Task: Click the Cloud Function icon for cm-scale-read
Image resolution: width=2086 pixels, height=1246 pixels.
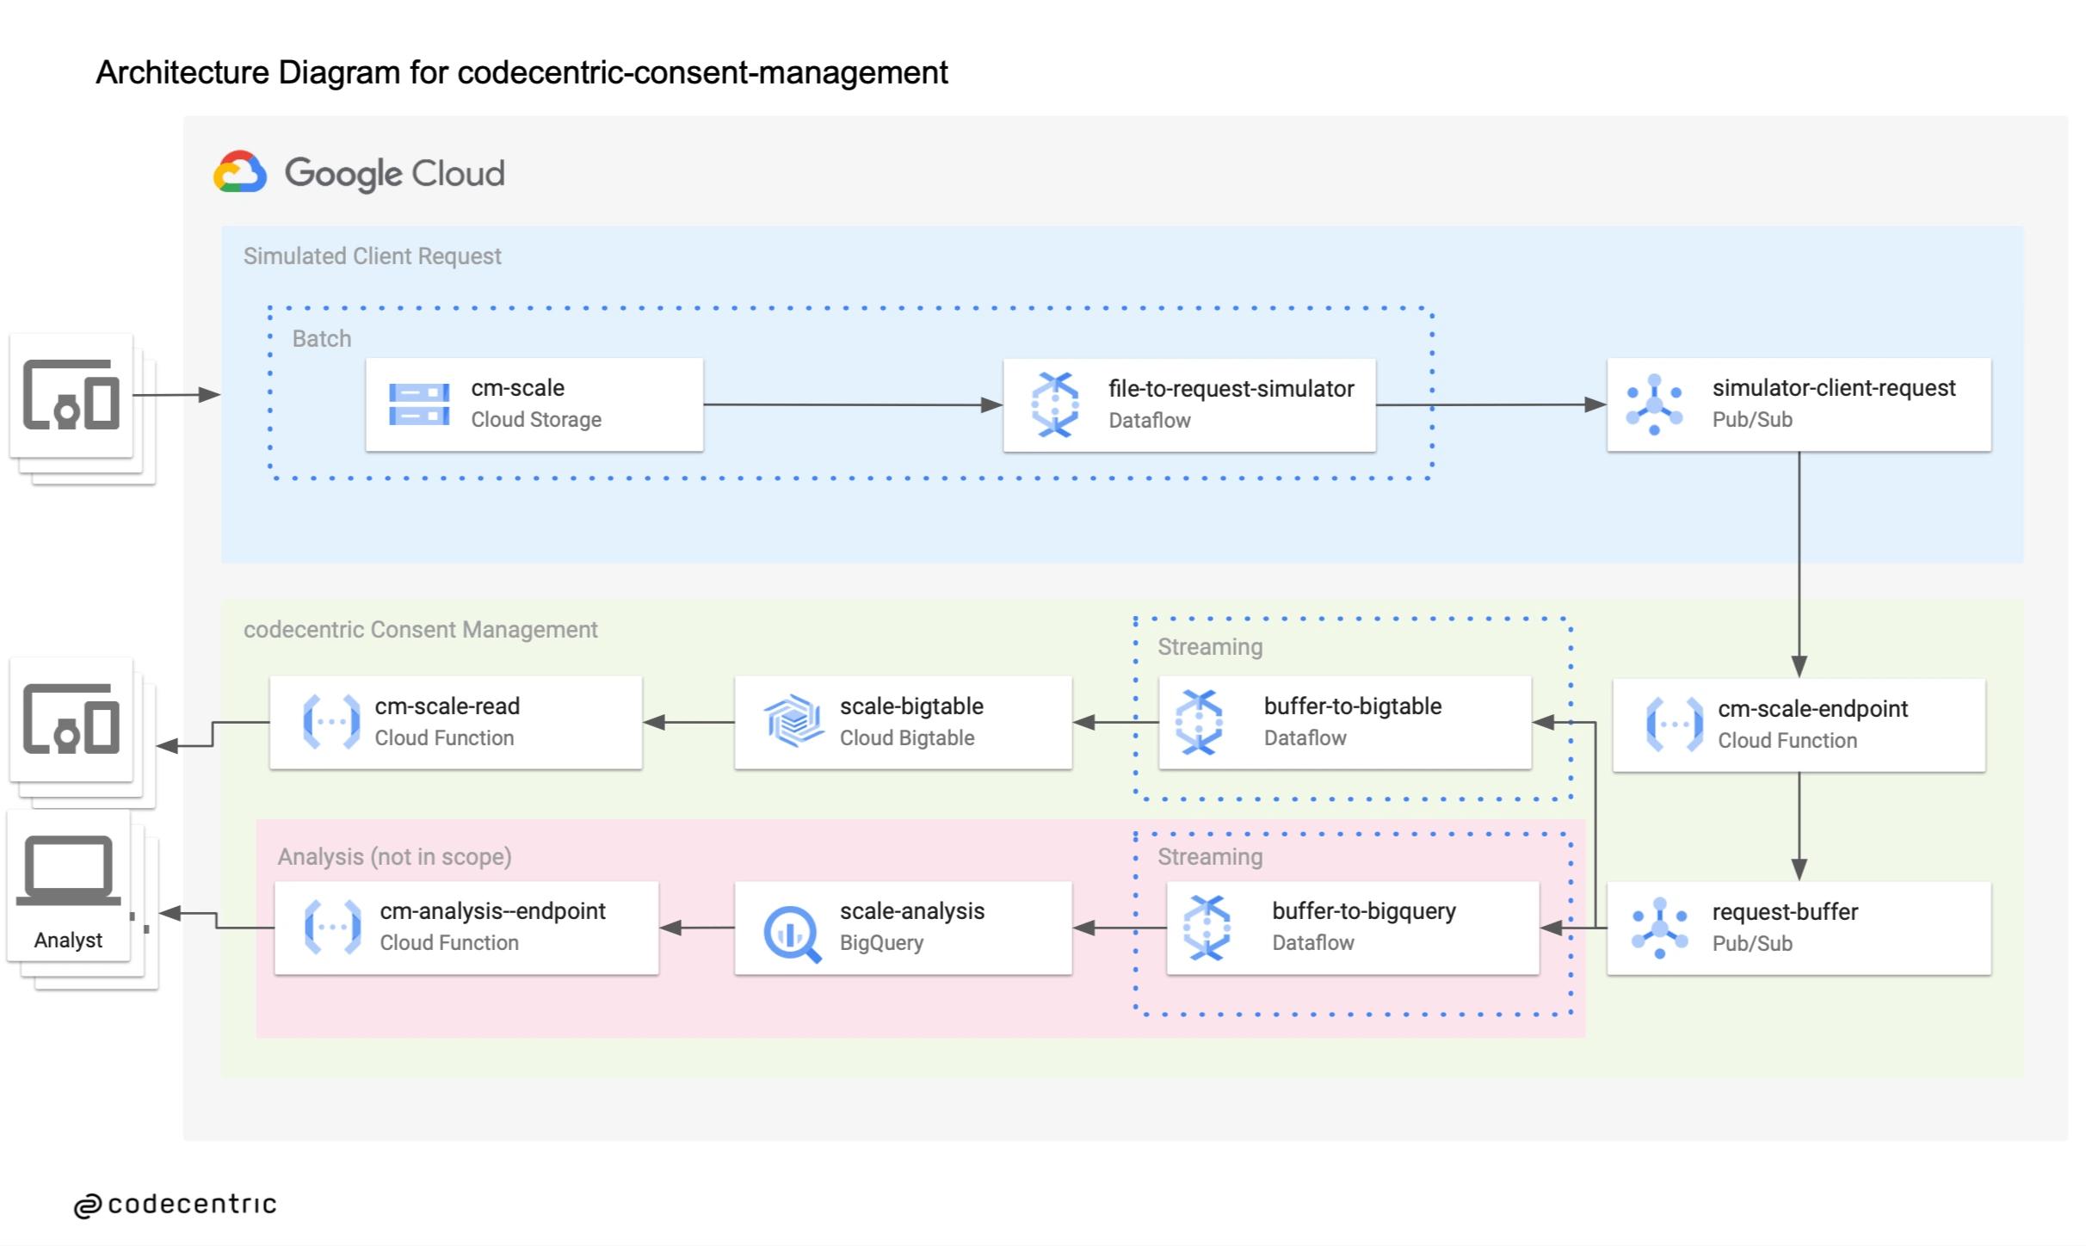Action: [331, 721]
